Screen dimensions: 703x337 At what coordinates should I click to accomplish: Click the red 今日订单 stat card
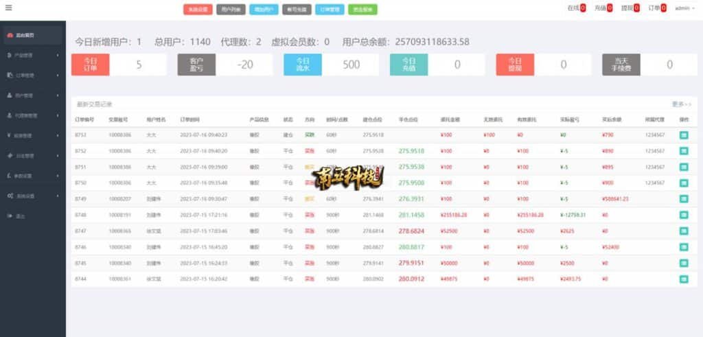[x=90, y=65]
